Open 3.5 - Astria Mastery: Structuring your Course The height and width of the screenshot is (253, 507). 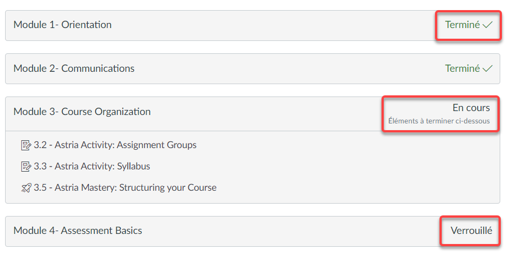[x=125, y=187]
